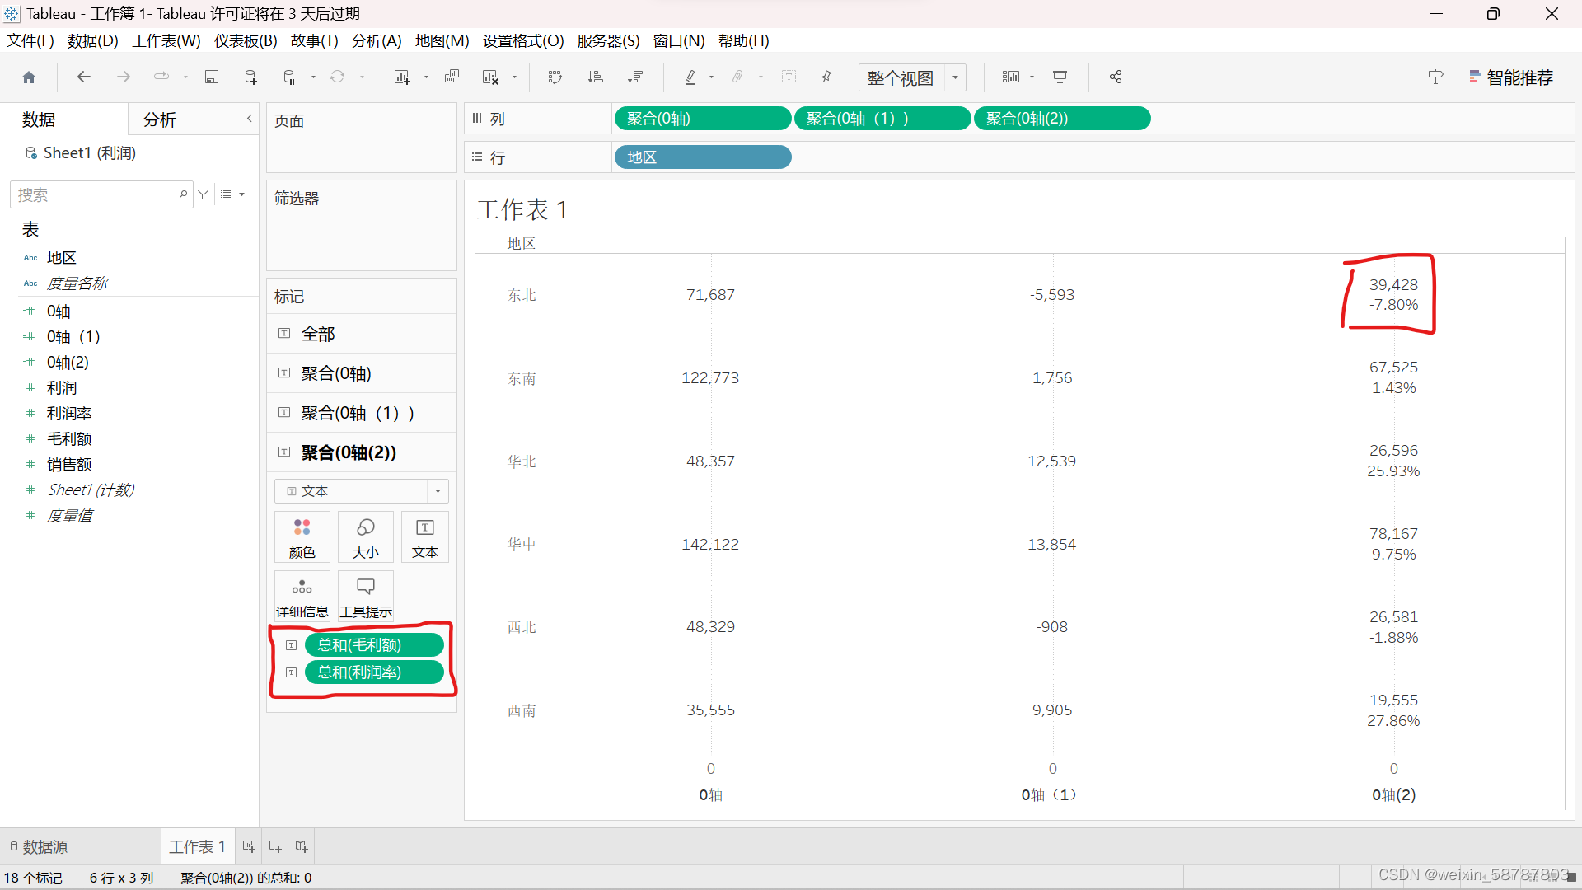The width and height of the screenshot is (1582, 890).
Task: Switch to the 分析 pane tab
Action: 160,119
